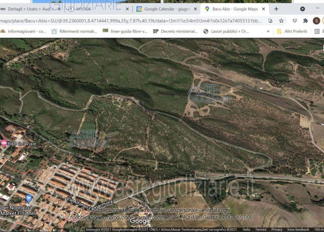Open the Chrome extensions puzzle icon

pos(305,21)
